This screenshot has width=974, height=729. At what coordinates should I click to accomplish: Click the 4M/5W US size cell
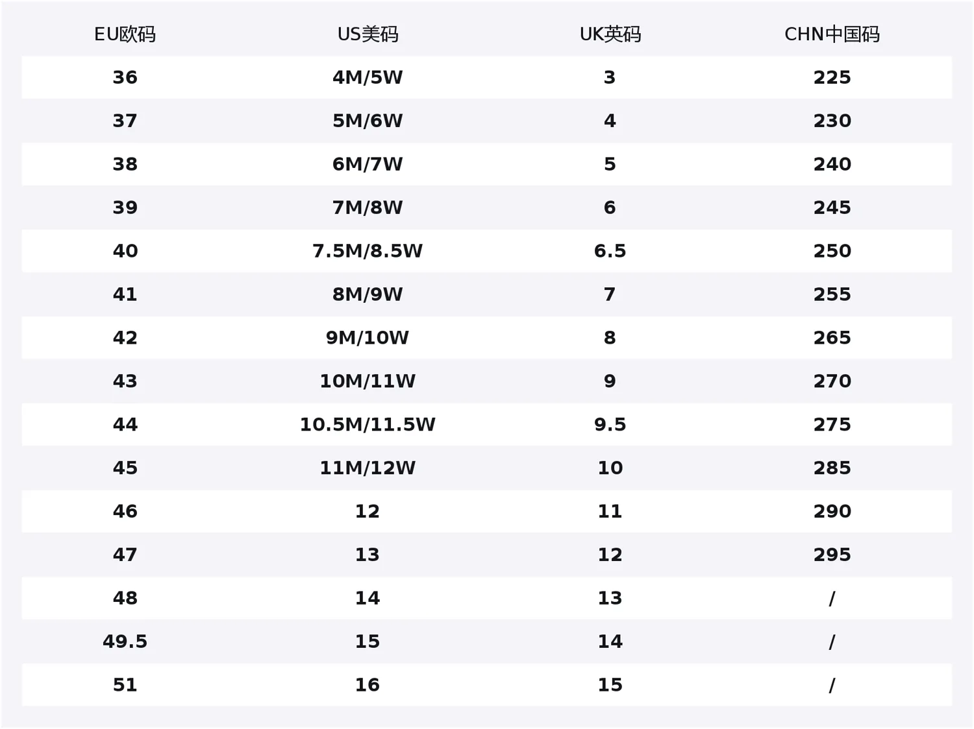coord(368,78)
